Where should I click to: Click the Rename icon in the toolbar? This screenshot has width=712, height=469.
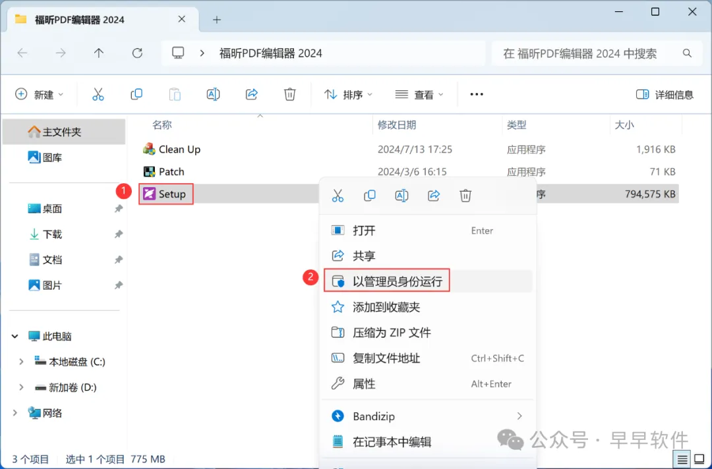(213, 94)
